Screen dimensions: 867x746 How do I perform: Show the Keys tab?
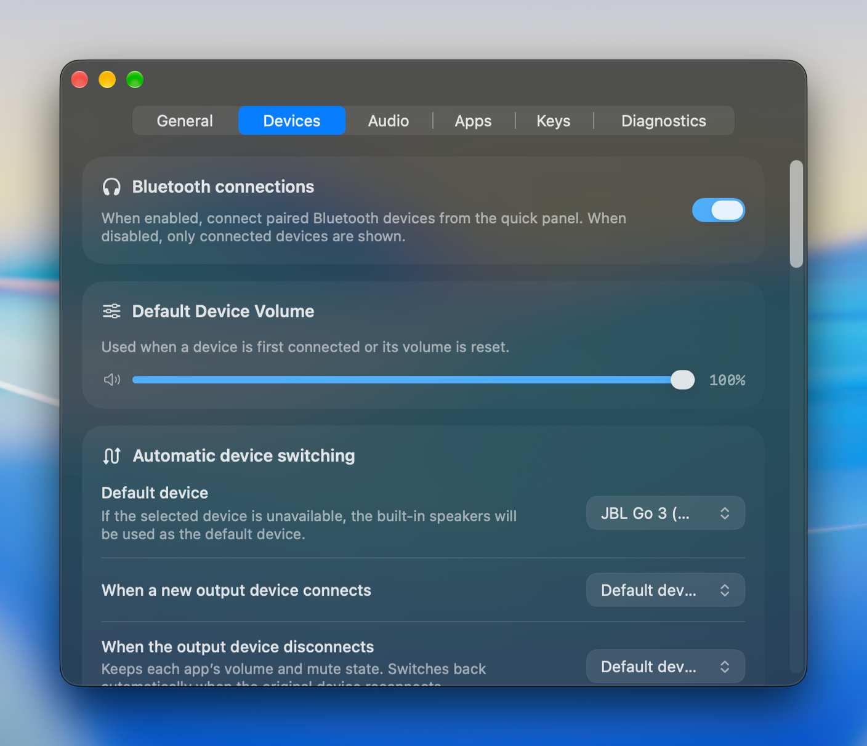[x=554, y=121]
